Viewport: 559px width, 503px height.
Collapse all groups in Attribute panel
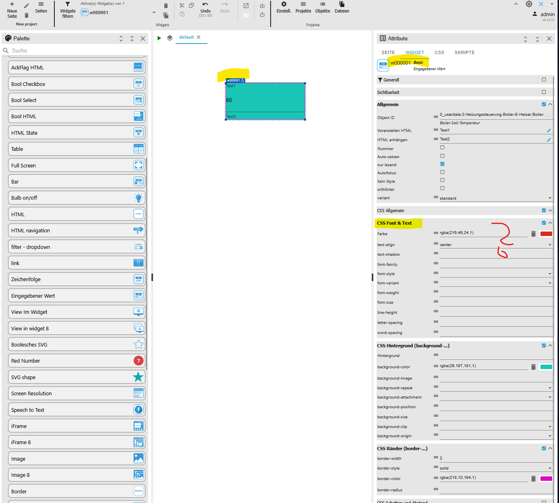537,39
